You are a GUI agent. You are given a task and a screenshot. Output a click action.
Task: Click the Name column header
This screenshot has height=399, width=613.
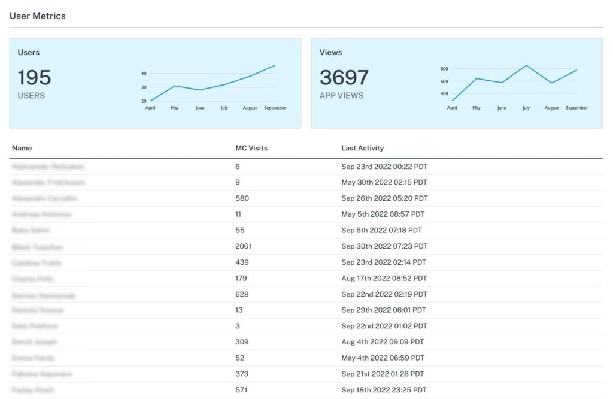point(22,148)
